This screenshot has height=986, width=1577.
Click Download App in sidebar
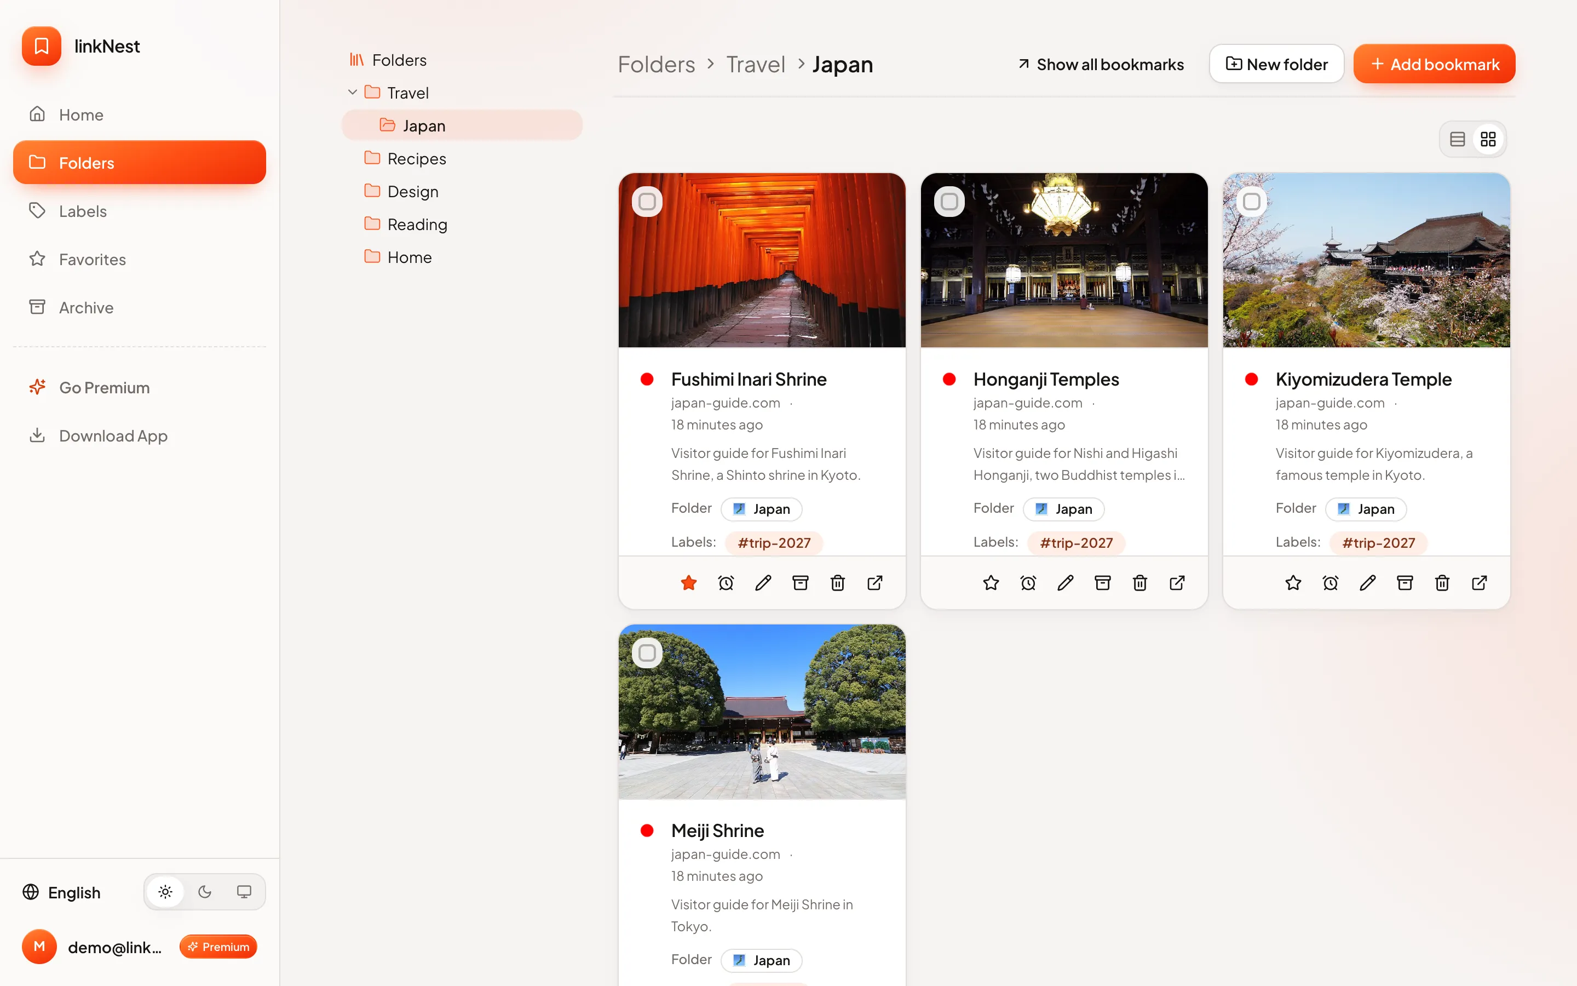tap(140, 435)
